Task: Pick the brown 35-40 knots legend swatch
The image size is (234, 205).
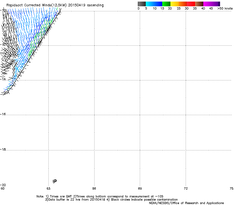Action: click(x=199, y=4)
